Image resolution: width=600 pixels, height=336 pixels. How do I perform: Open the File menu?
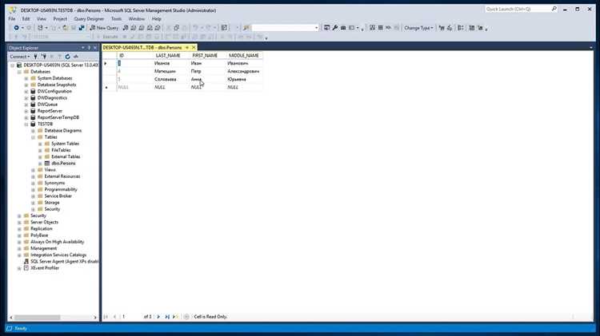pos(12,18)
